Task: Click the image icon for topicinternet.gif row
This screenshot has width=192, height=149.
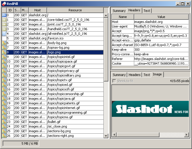Action: point(4,108)
